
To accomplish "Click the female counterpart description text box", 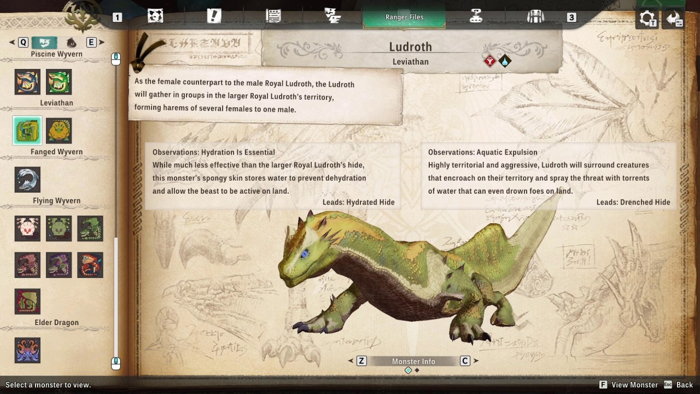I will click(266, 97).
